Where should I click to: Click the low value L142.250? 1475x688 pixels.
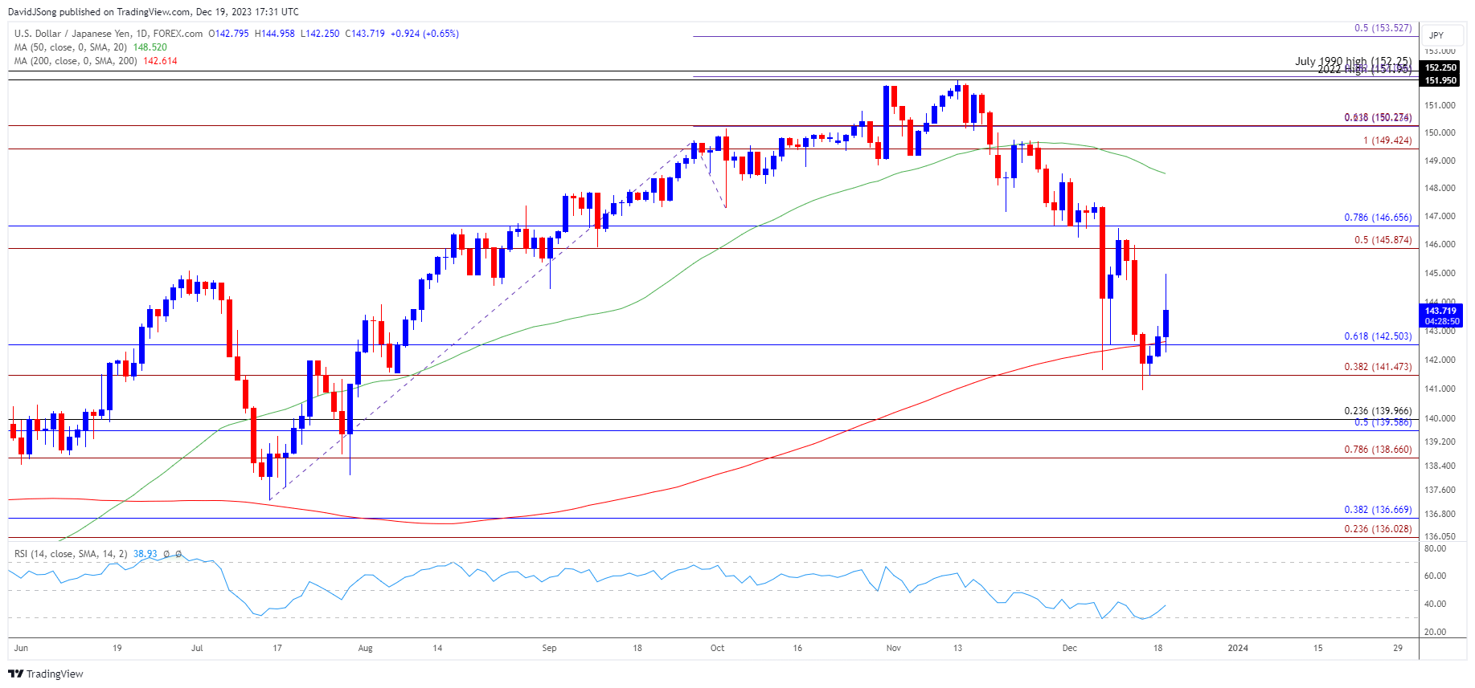(320, 34)
